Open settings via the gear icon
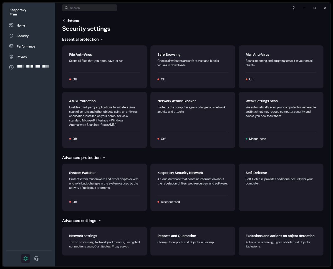Screen dimensions: 333x269 point(26,258)
